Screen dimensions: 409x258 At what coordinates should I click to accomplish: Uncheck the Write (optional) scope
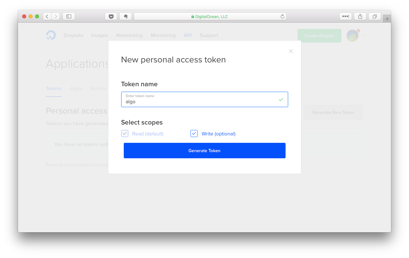(194, 133)
